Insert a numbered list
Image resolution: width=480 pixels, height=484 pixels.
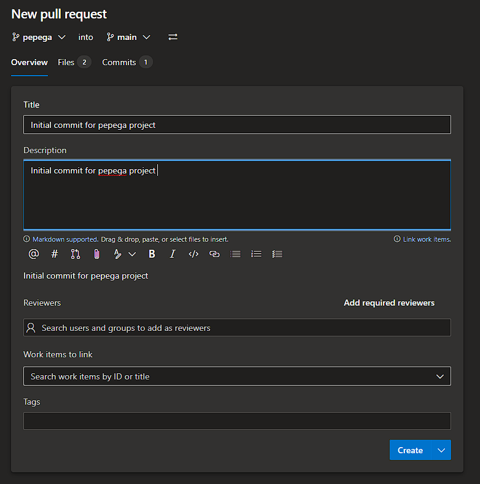[x=256, y=254]
